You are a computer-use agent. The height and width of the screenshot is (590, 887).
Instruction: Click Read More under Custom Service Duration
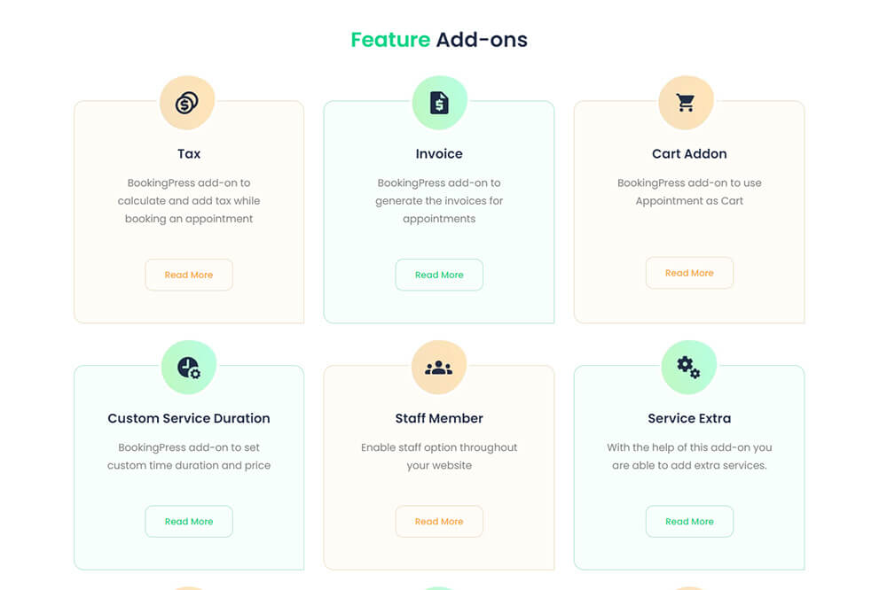[188, 521]
